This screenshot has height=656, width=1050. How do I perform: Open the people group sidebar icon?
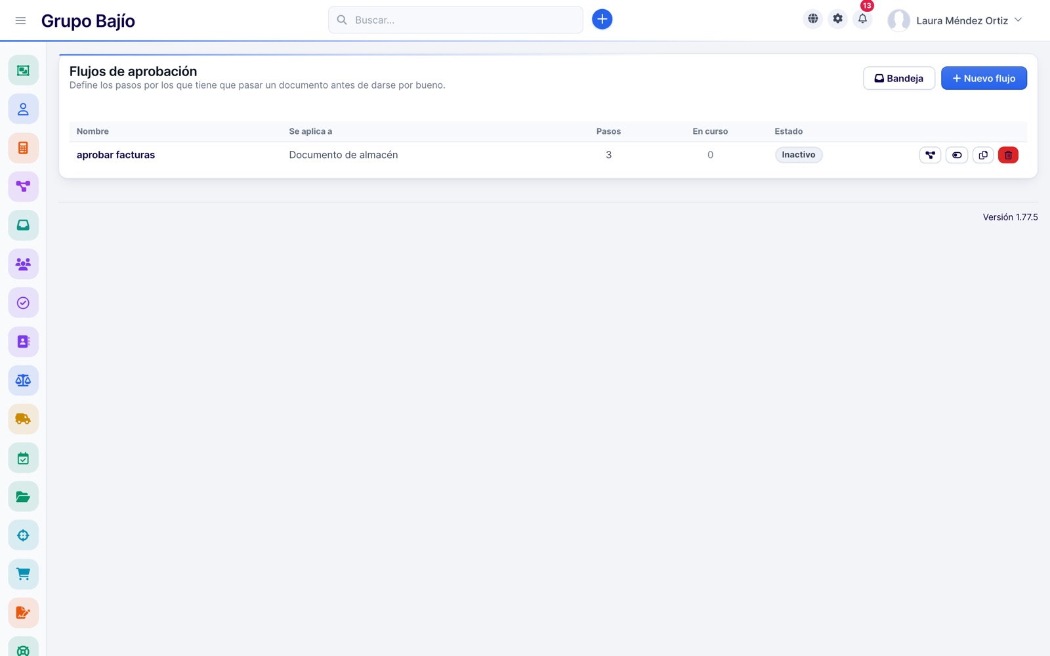pos(23,264)
